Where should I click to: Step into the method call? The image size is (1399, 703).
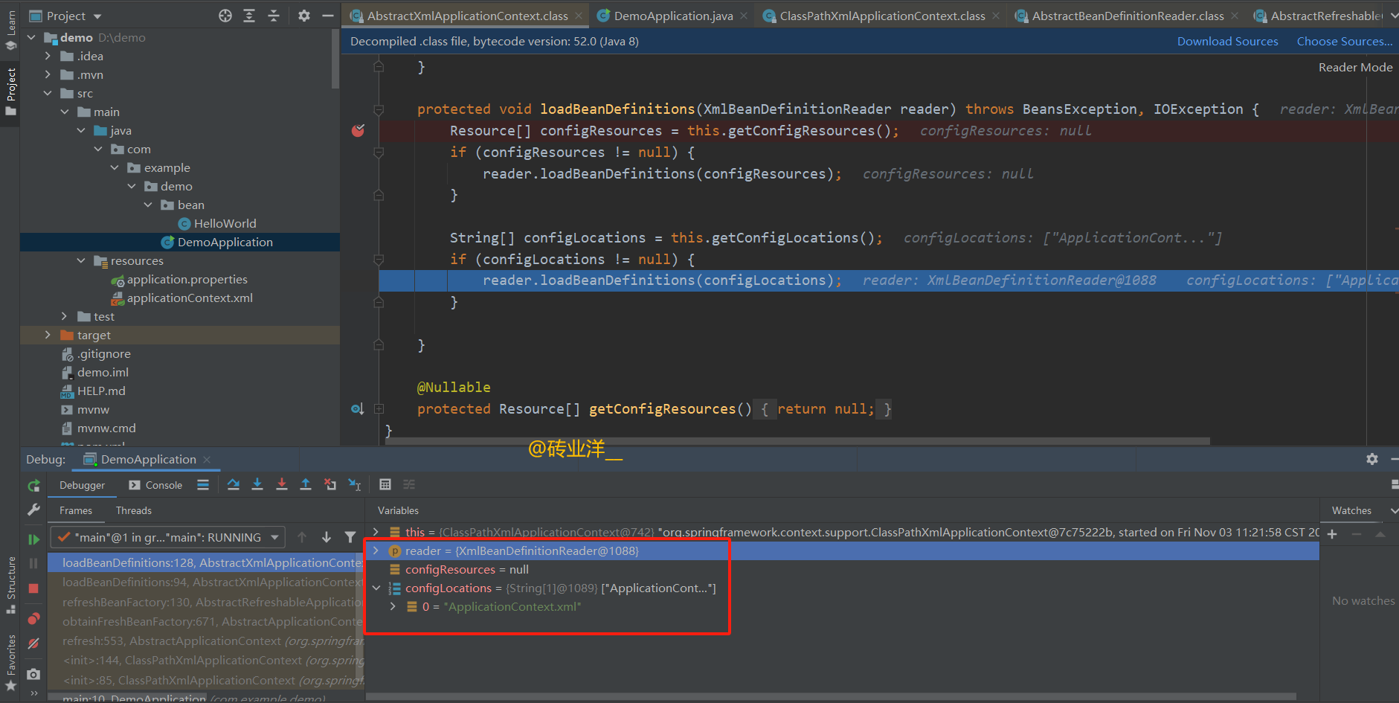(257, 485)
